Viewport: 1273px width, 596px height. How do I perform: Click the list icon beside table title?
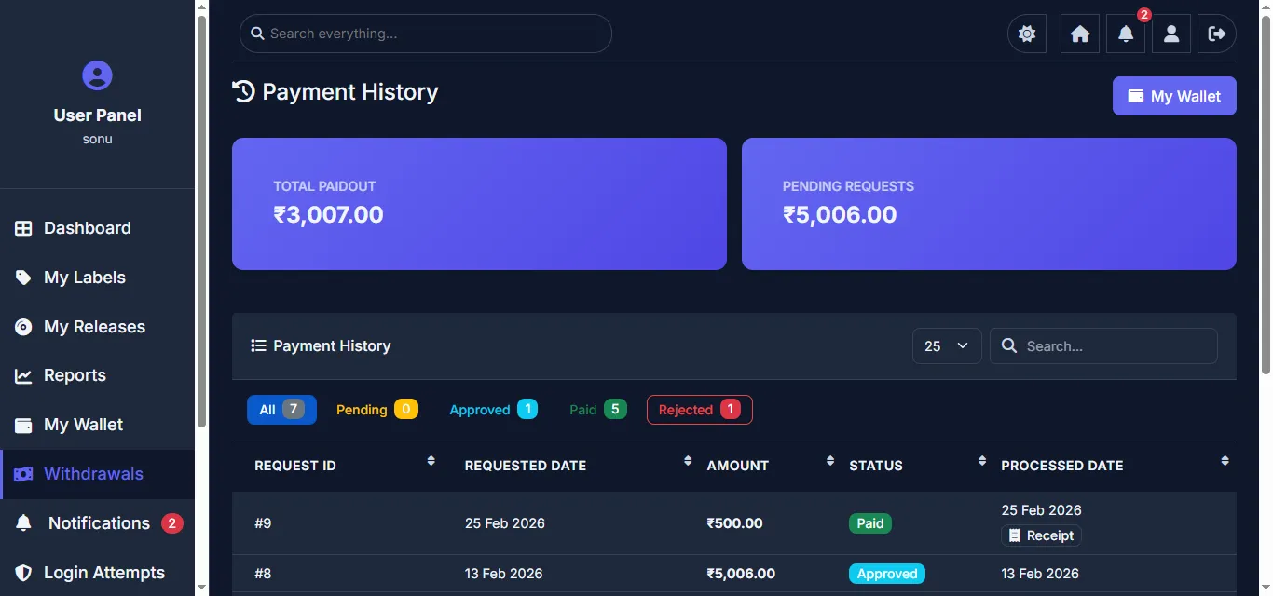259,345
